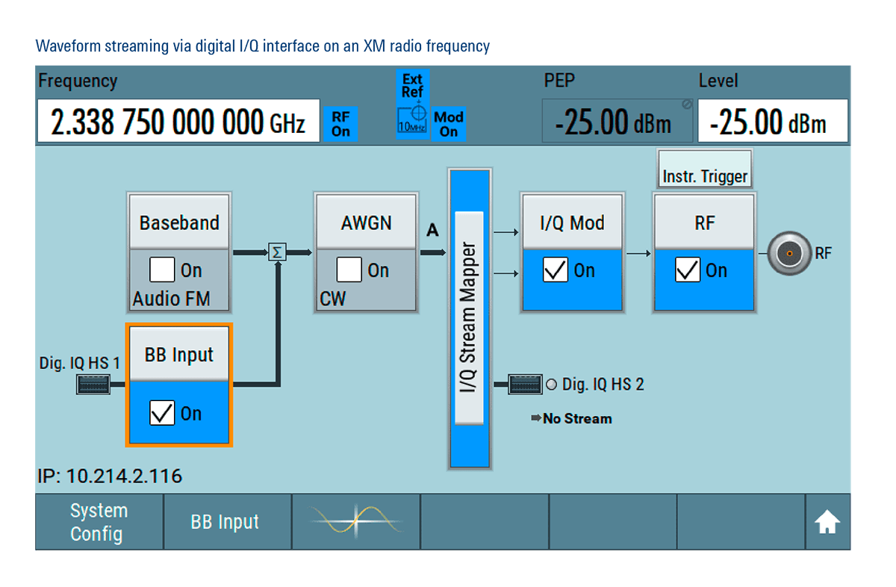Click the Dig. IQ HS 1 label

(x=80, y=363)
